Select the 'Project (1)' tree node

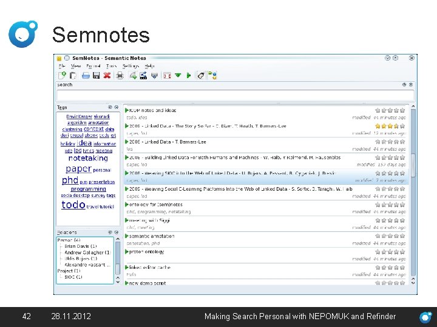69,271
